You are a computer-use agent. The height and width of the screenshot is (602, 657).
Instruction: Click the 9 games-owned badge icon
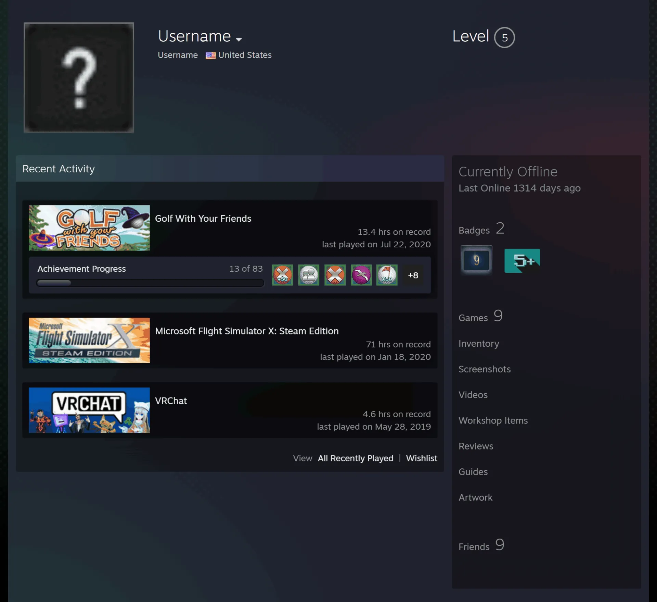click(x=476, y=260)
